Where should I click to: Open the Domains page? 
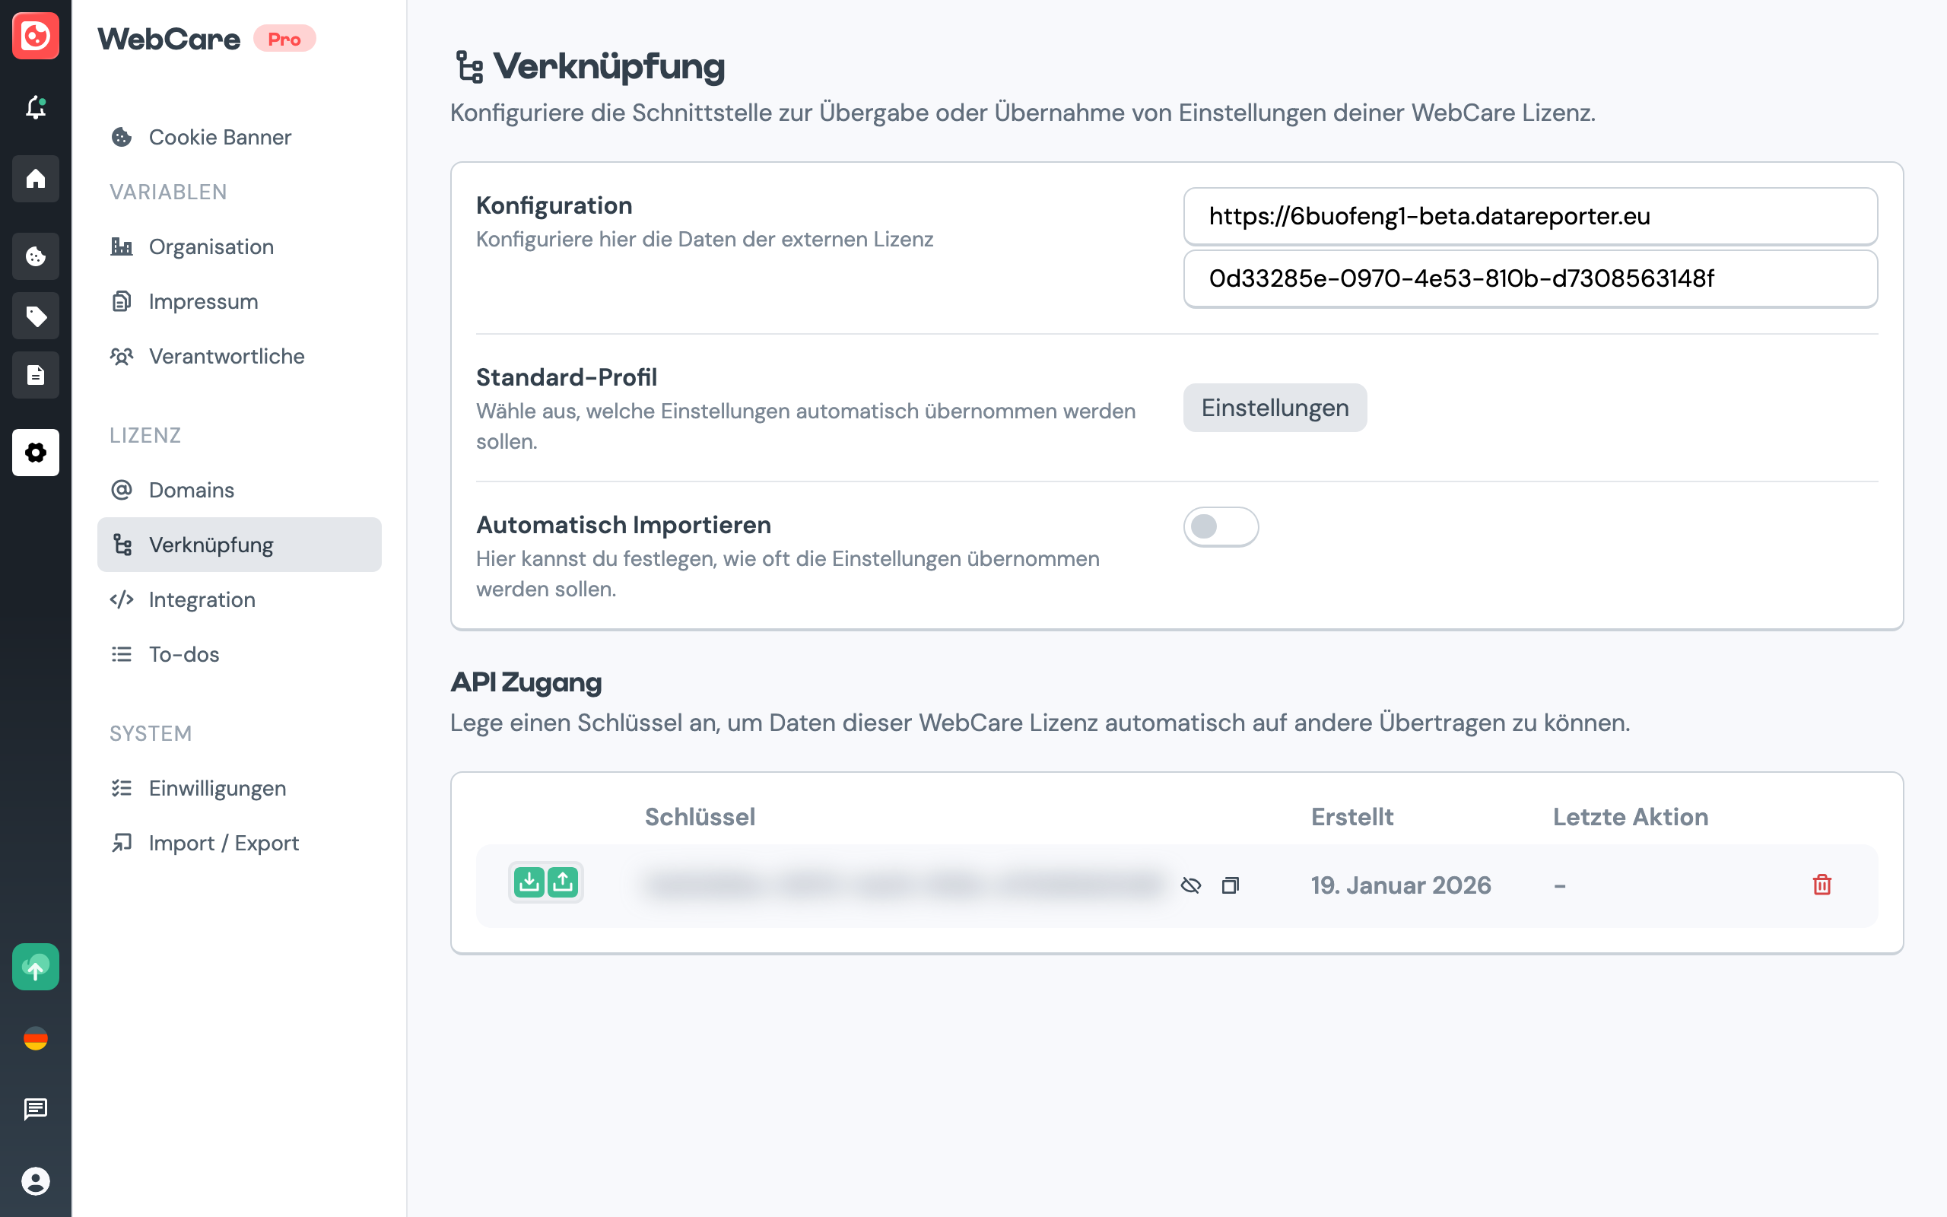click(191, 489)
